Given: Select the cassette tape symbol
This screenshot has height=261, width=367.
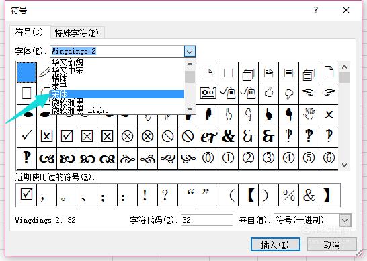Looking at the screenshot, I should (x=208, y=93).
